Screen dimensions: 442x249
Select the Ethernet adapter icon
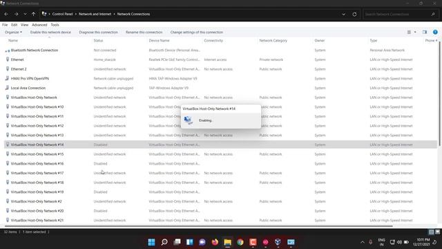pyautogui.click(x=8, y=59)
